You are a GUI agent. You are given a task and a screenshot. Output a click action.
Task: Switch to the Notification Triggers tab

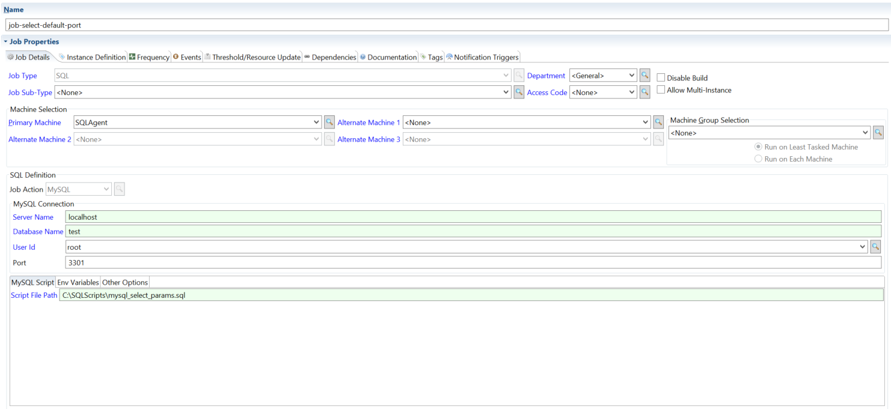point(482,57)
